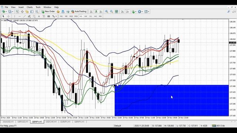The image size is (237, 133).
Task: Switch to the M1 timeframe
Action: [x=61, y=16]
